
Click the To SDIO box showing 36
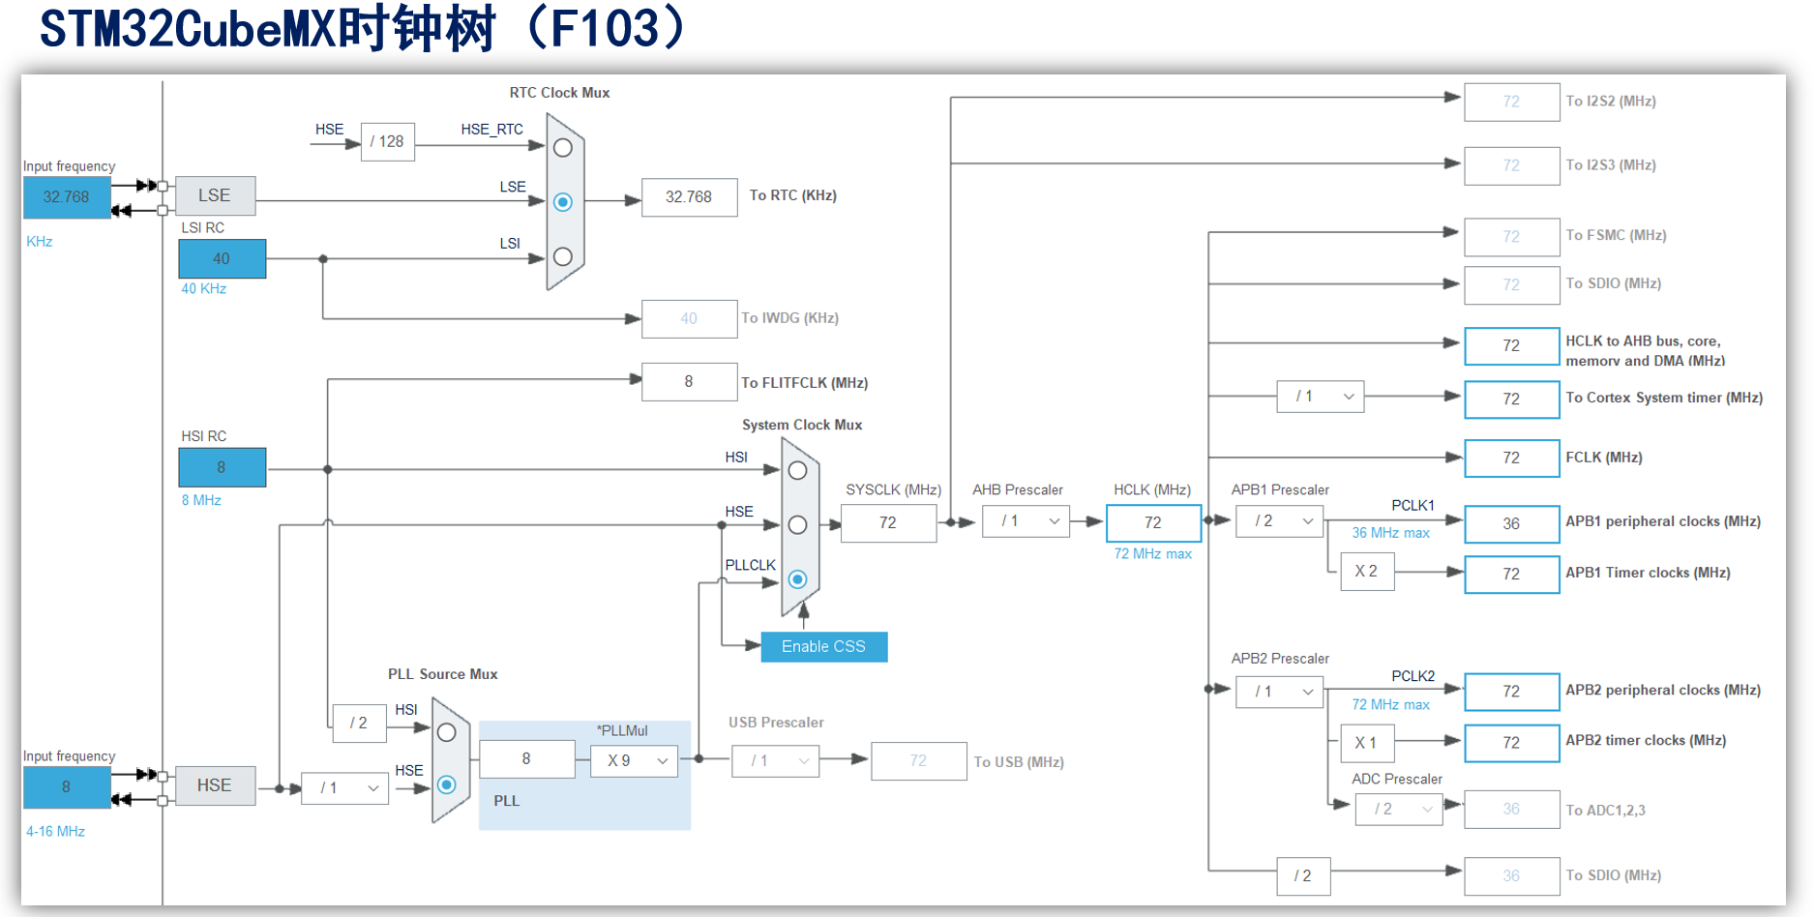click(1512, 876)
